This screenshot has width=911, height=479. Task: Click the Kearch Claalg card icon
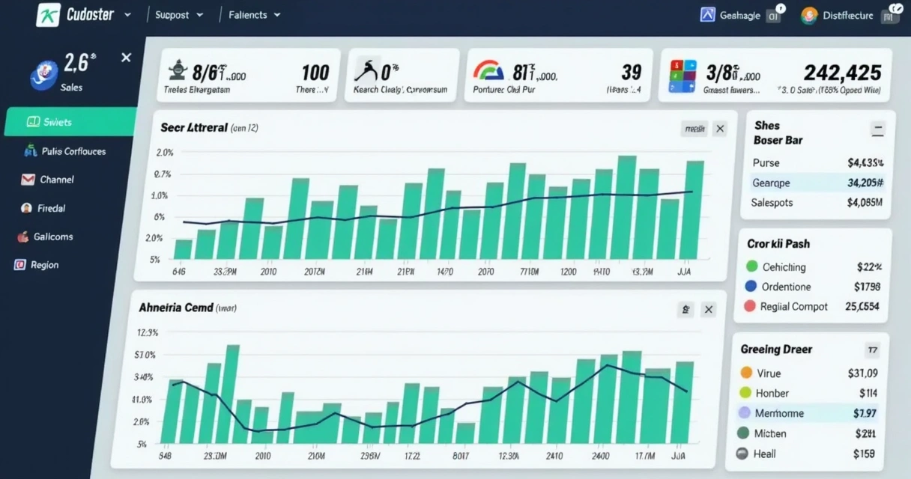(367, 70)
